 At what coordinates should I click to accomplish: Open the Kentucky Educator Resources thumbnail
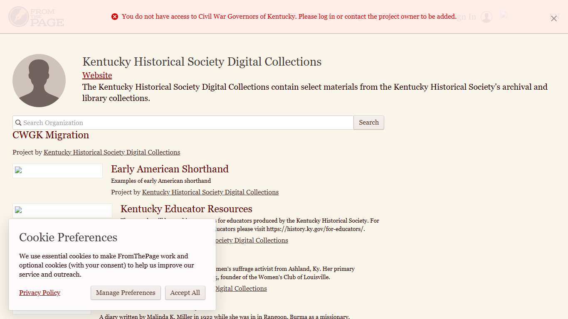click(62, 210)
